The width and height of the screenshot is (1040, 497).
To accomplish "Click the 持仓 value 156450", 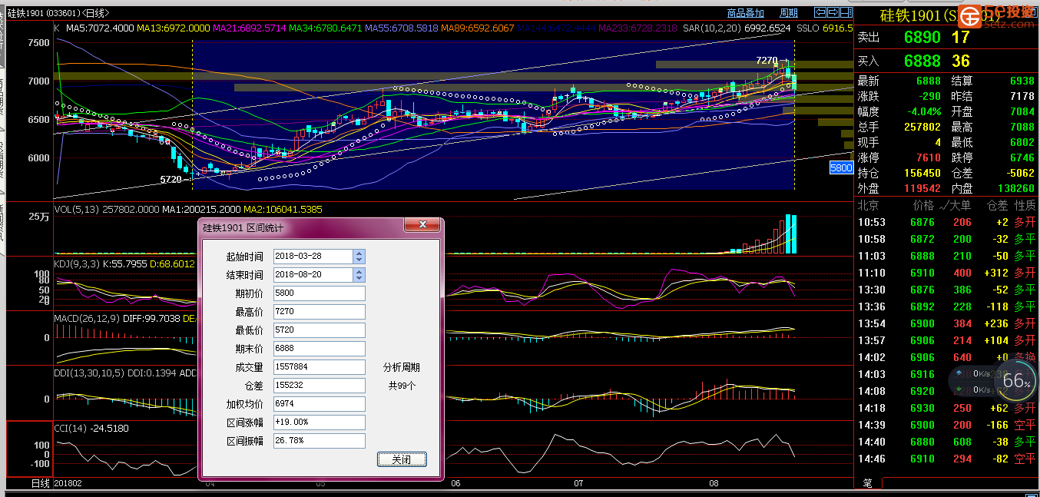I will coord(922,173).
